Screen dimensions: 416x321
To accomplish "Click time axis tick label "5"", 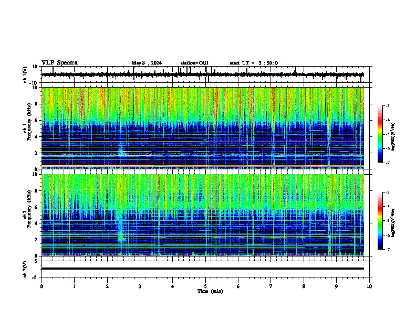I will coord(205,286).
